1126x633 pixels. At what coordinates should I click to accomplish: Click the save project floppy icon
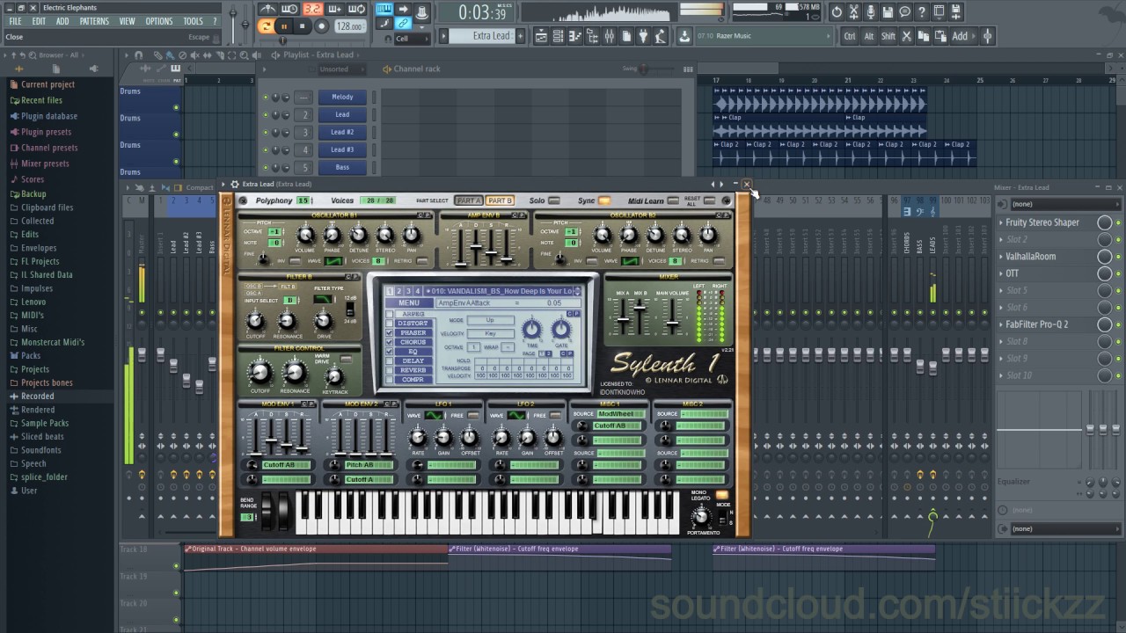click(x=887, y=12)
